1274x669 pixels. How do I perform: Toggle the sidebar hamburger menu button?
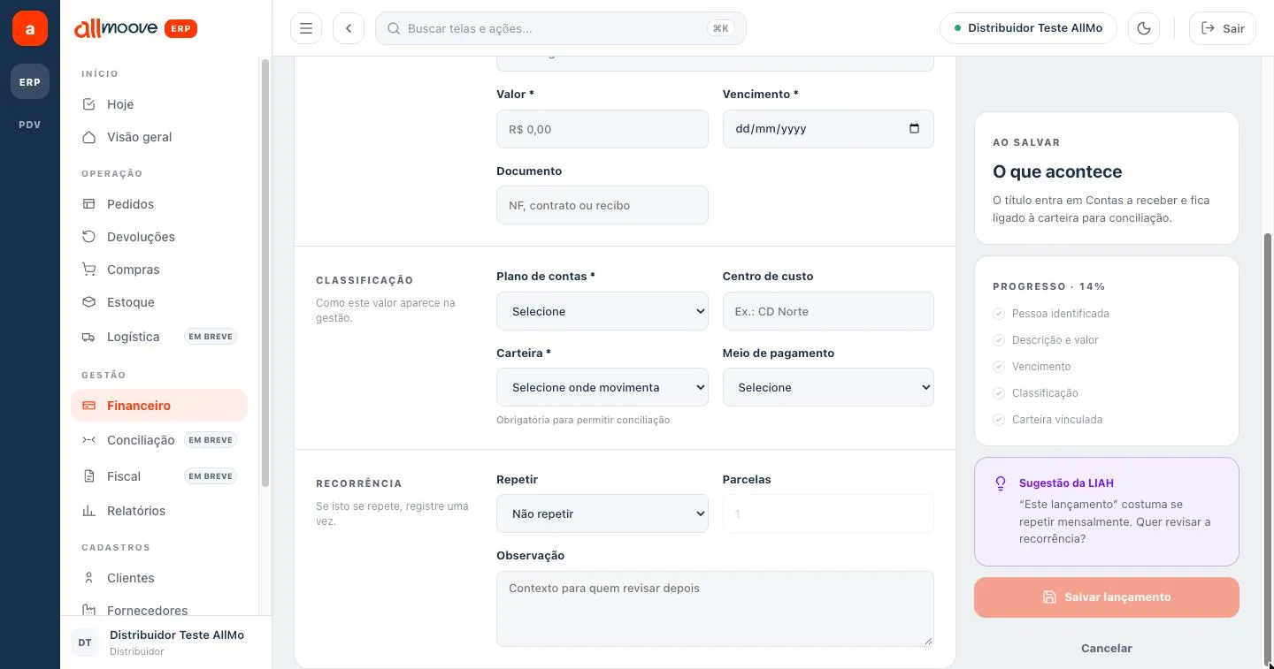pyautogui.click(x=306, y=28)
